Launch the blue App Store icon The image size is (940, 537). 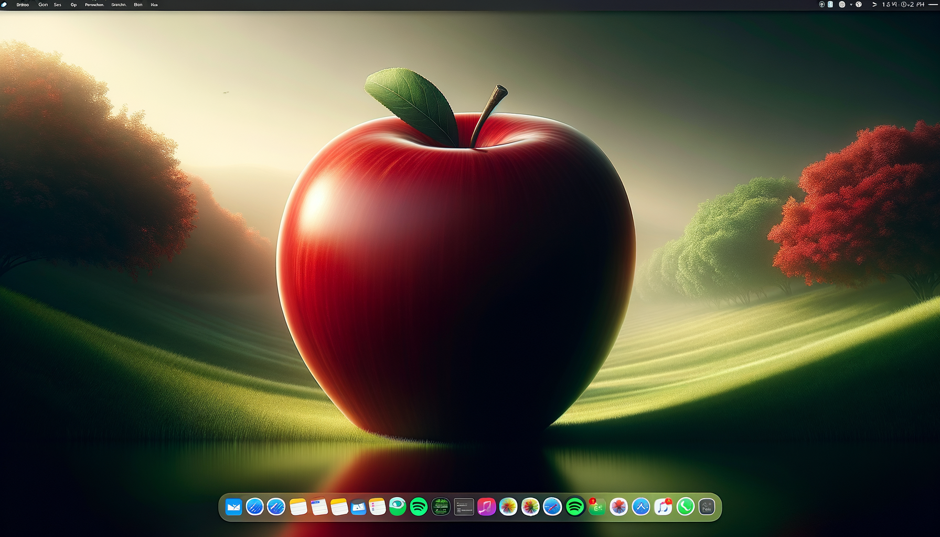[x=641, y=507]
